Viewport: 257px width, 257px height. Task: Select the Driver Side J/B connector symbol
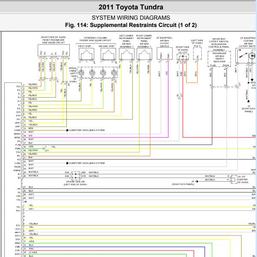tap(75, 176)
